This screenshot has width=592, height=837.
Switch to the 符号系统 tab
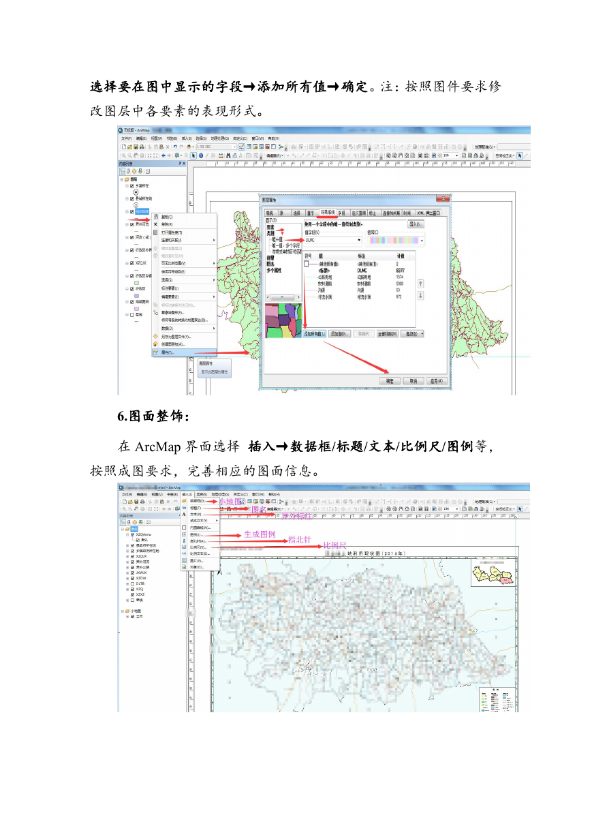[328, 213]
